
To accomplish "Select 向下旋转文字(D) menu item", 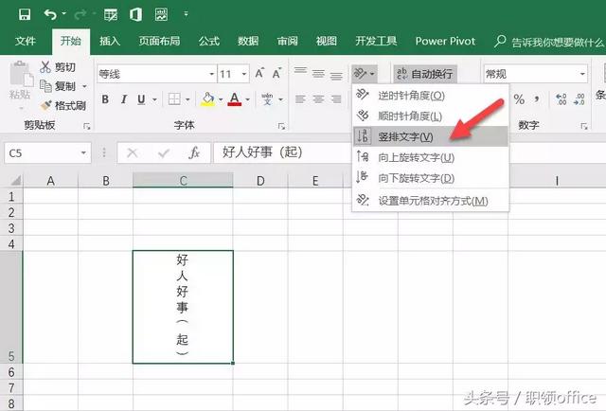I will tap(431, 178).
